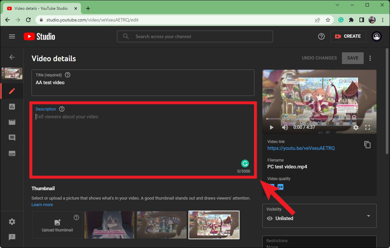Open video player settings gear menu
The height and width of the screenshot is (248, 390).
[356, 127]
